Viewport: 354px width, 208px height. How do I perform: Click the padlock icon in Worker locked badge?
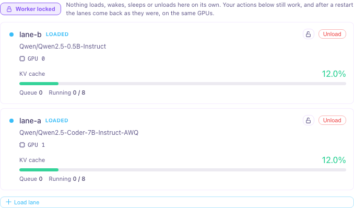click(x=9, y=9)
